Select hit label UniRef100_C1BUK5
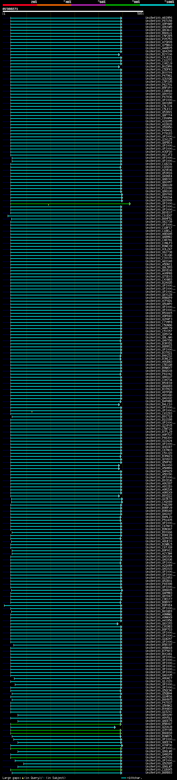177x780 pixels. pos(159,769)
